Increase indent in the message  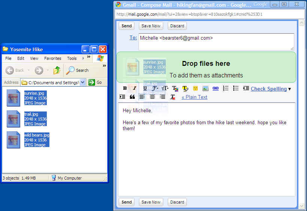coord(122,97)
